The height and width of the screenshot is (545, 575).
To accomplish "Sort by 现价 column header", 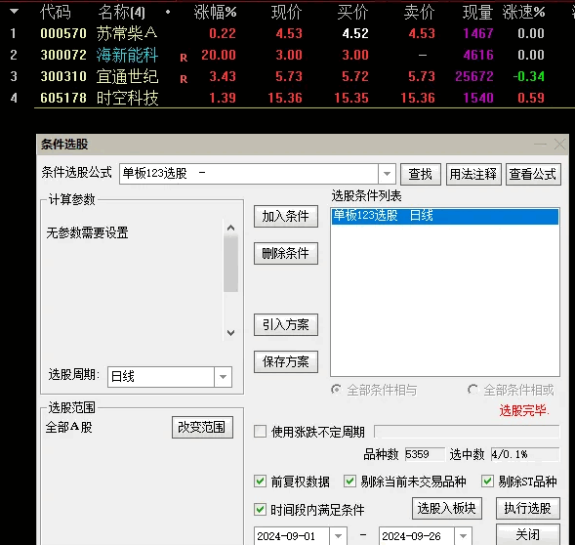I will pos(286,13).
